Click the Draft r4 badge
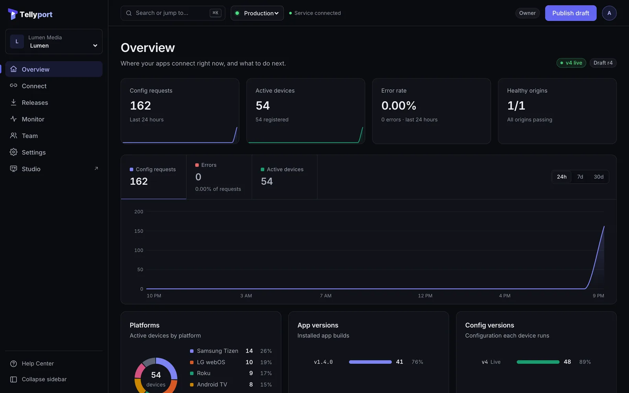Screen dimensions: 629x393 tap(603, 63)
